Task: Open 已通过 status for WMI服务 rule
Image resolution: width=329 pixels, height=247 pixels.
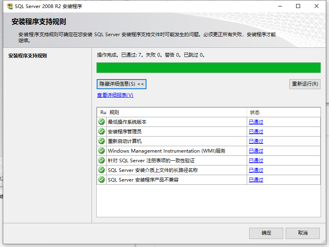Action: [x=256, y=151]
